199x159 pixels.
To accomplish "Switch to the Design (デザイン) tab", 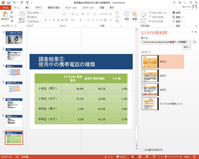I will (x=39, y=8).
